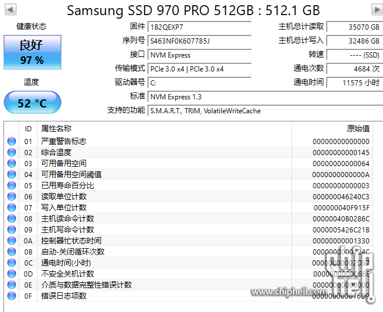Select the 主机总计读取 35070 GB field
383x312 pixels.
355,27
